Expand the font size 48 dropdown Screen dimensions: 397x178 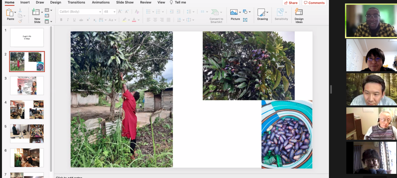click(114, 12)
